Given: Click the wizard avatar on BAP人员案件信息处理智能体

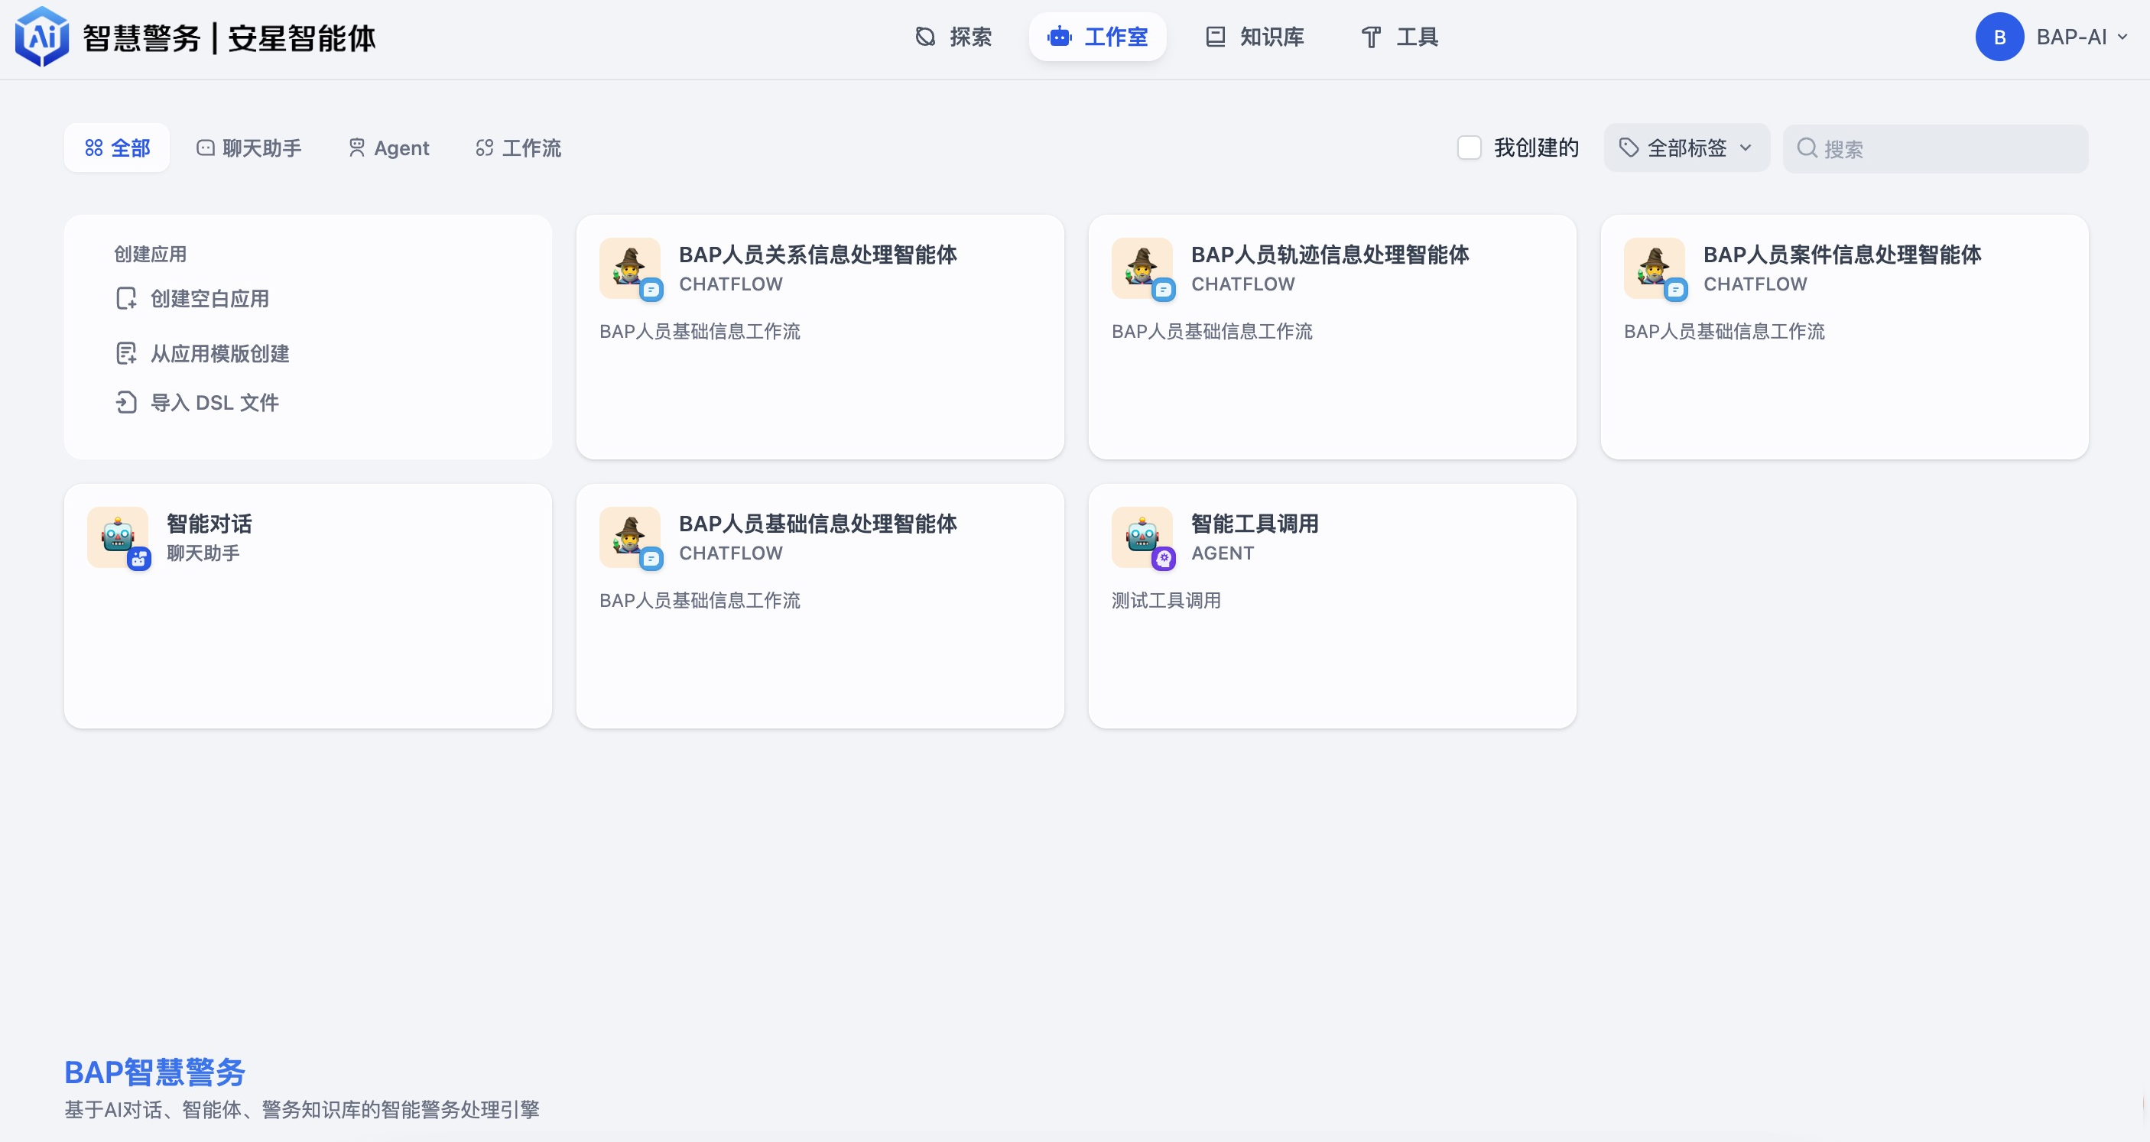Looking at the screenshot, I should (x=1653, y=268).
